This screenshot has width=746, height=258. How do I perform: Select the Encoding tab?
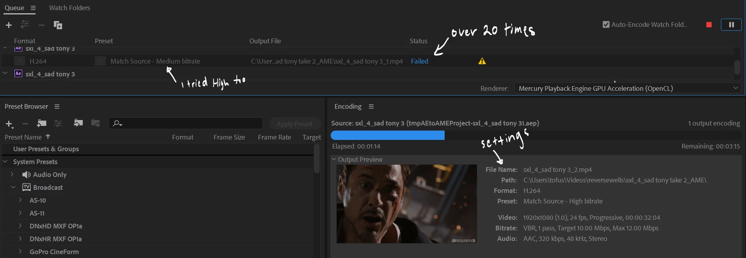click(x=348, y=106)
